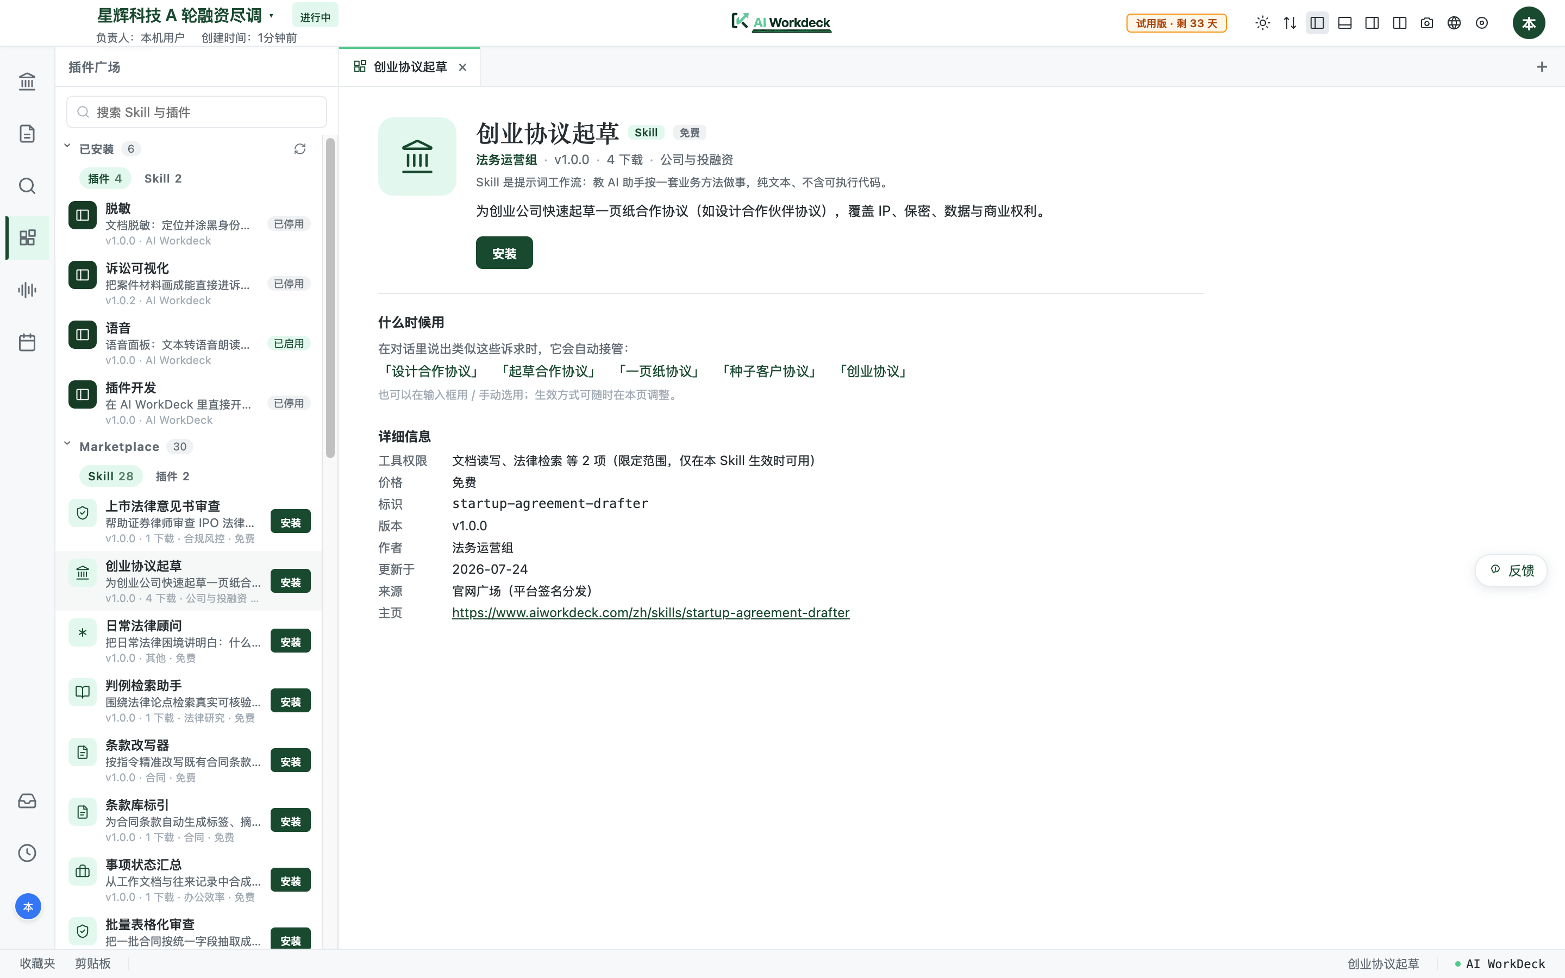The image size is (1565, 978).
Task: Click the camera screenshot icon in header
Action: point(1426,23)
